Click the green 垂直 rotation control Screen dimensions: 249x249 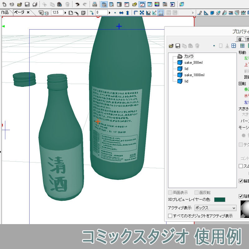246,89
